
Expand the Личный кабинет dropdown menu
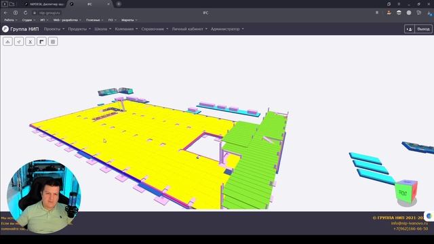pos(190,29)
